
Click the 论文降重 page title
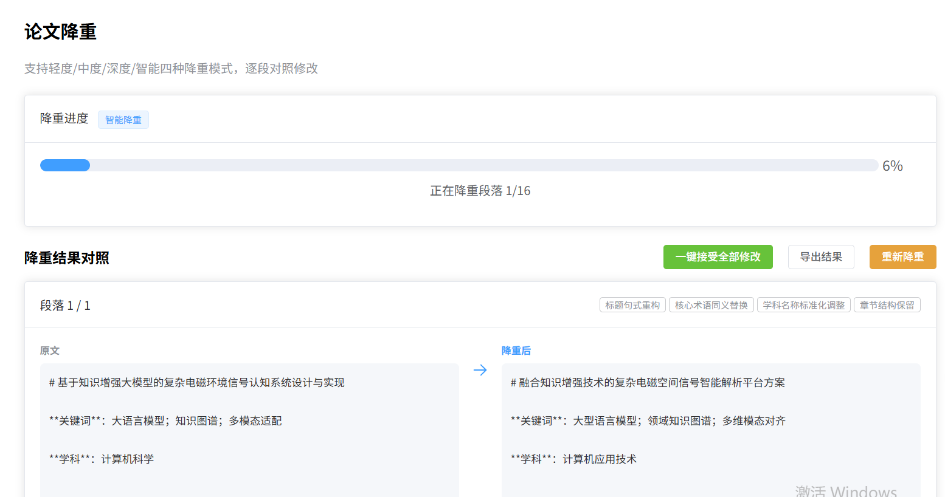point(61,32)
